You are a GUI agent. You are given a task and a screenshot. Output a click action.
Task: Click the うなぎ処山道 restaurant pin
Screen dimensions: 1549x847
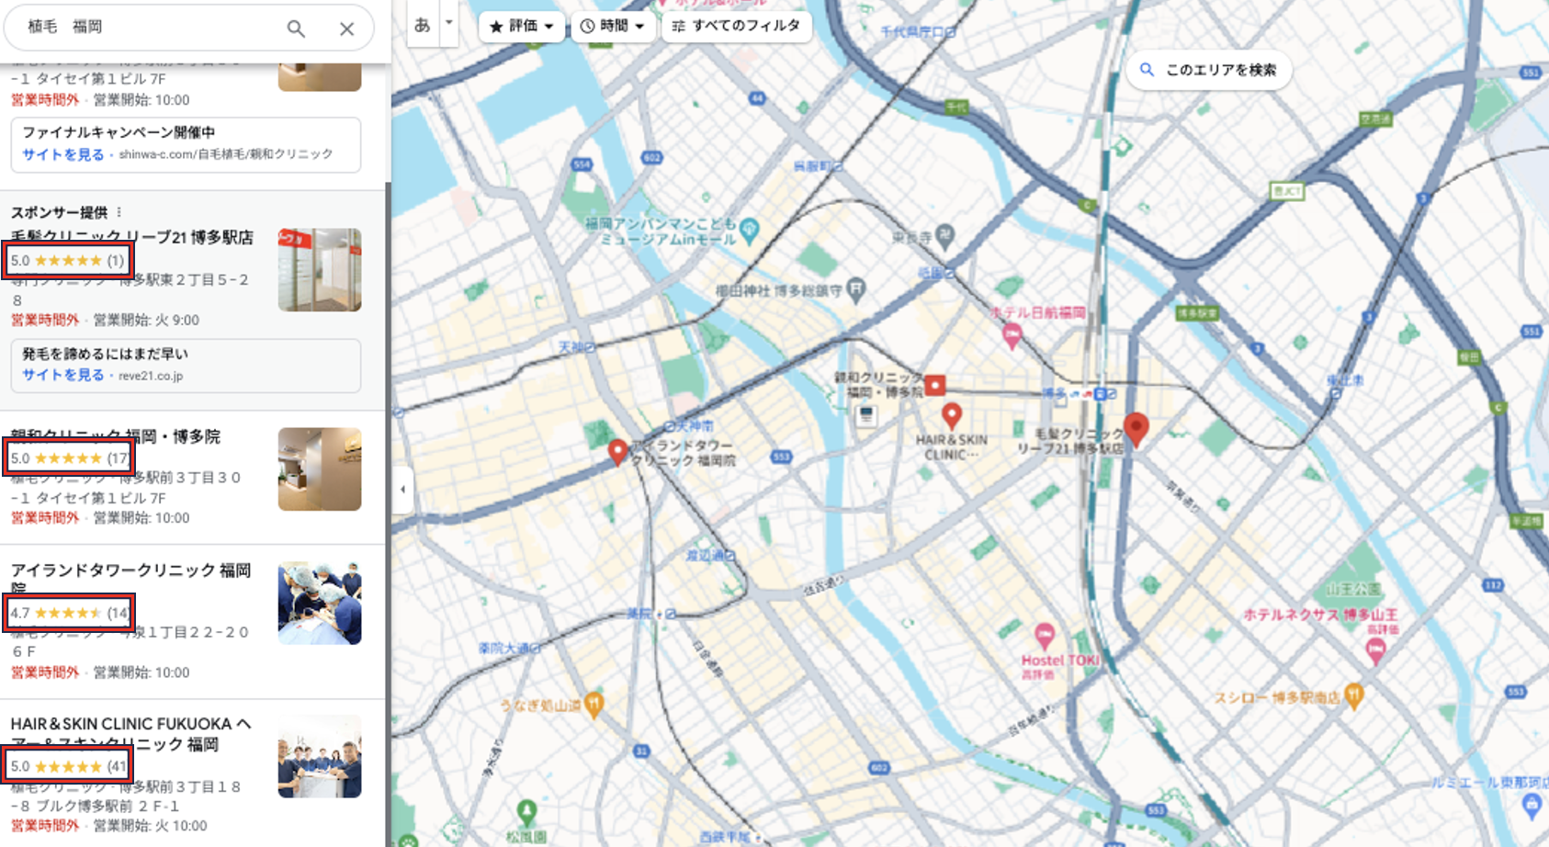[594, 704]
